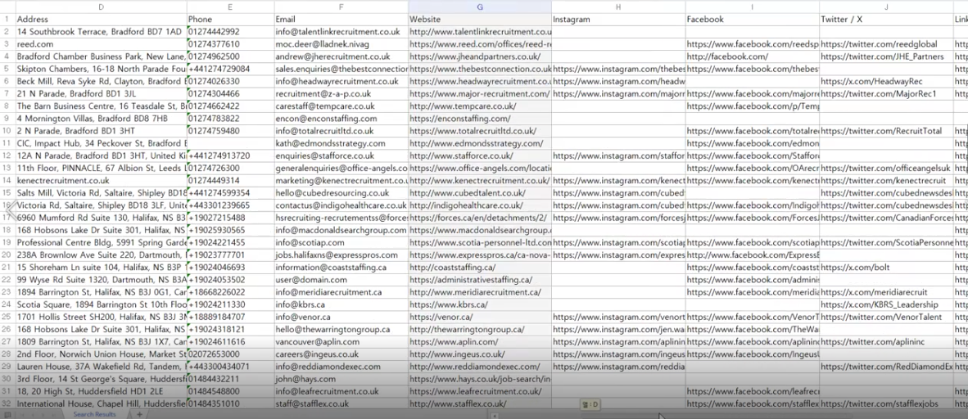
Task: Select column J header
Action: tap(886, 7)
